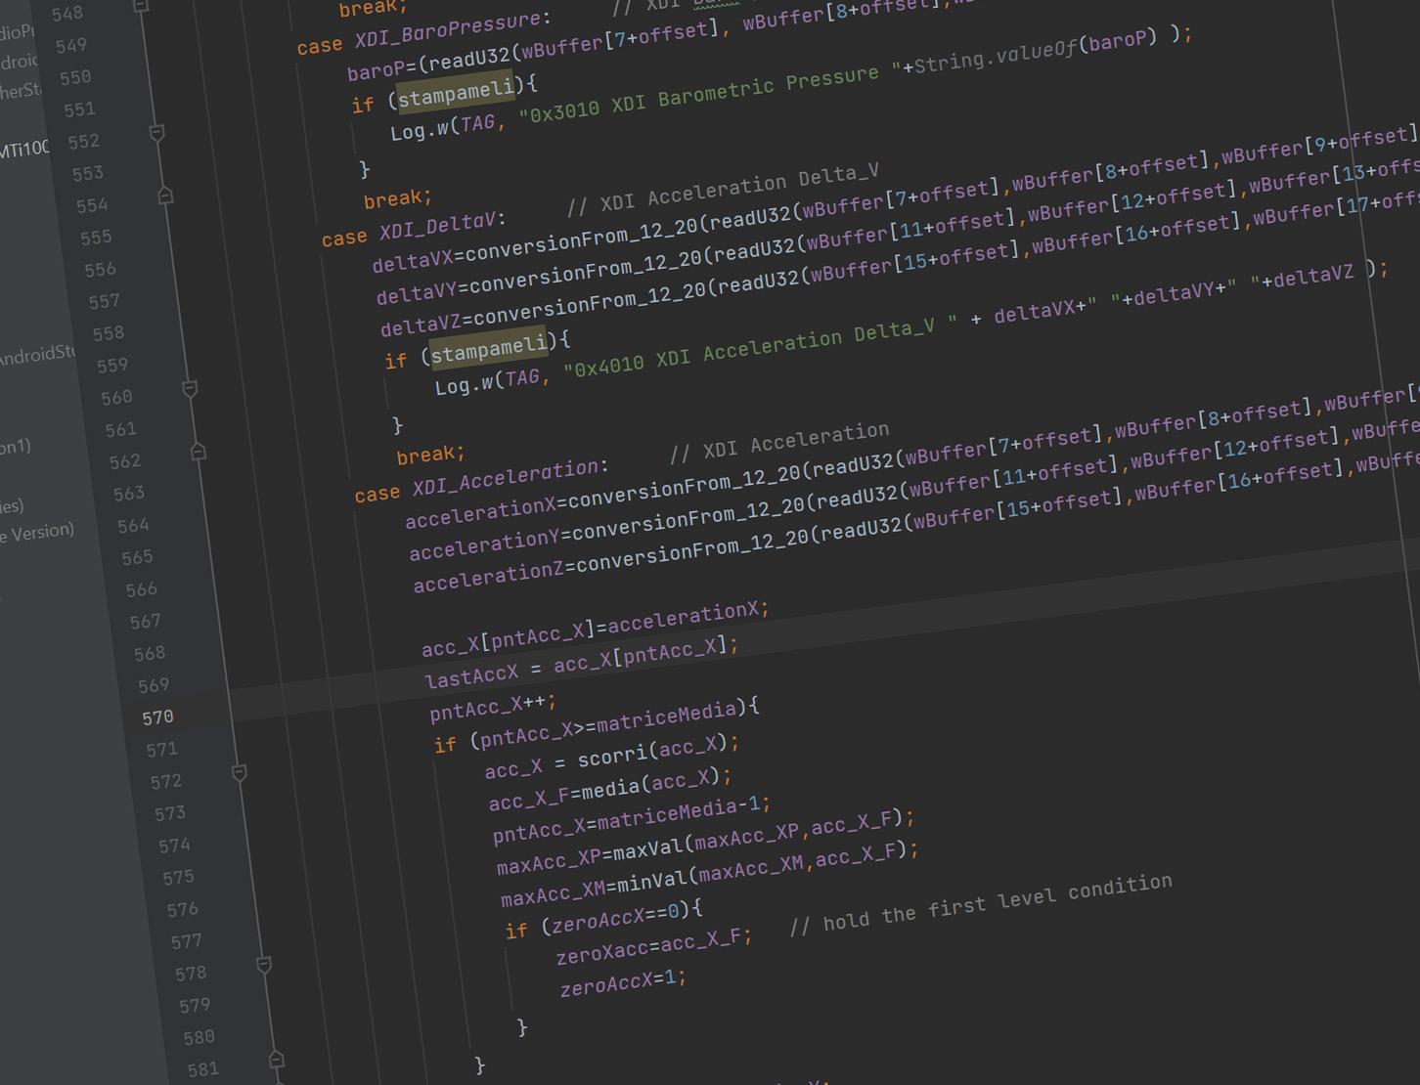
Task: Click 'lastAccX = acc_X[pntAcc_X];' line
Action: (x=582, y=661)
